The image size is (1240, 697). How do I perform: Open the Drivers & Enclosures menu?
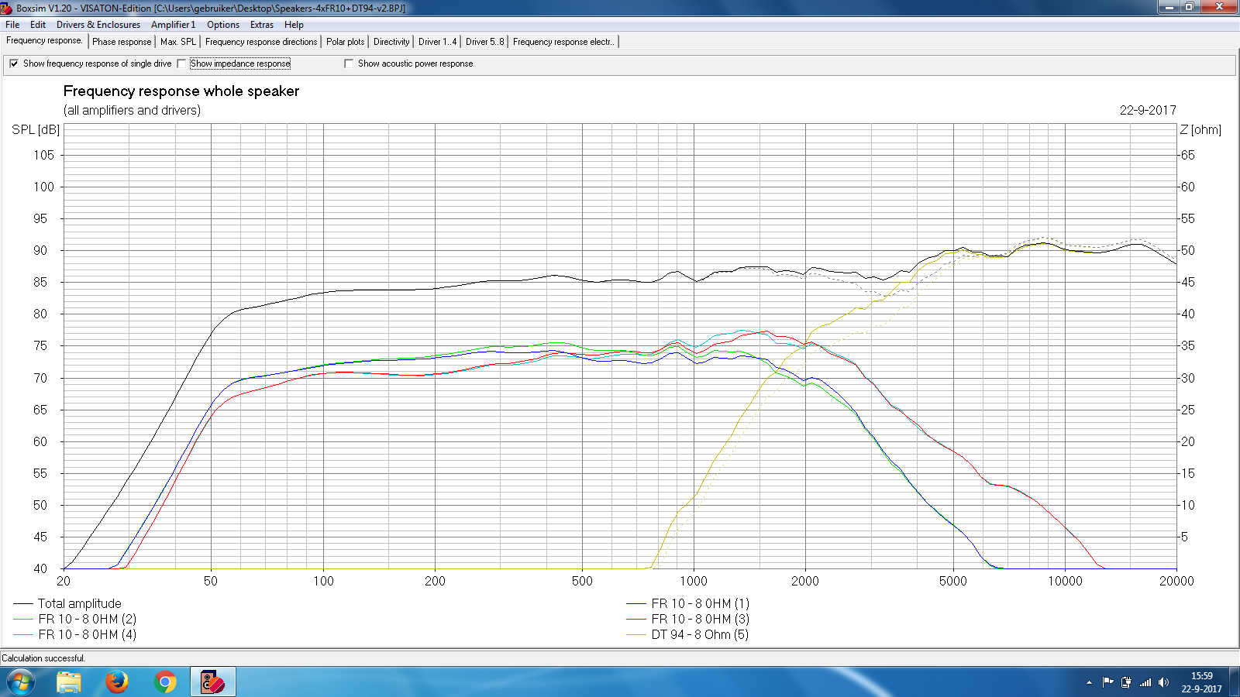[97, 25]
